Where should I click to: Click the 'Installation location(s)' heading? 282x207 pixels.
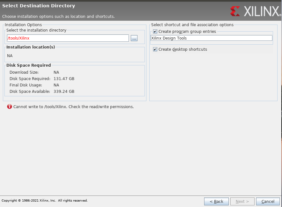point(31,47)
